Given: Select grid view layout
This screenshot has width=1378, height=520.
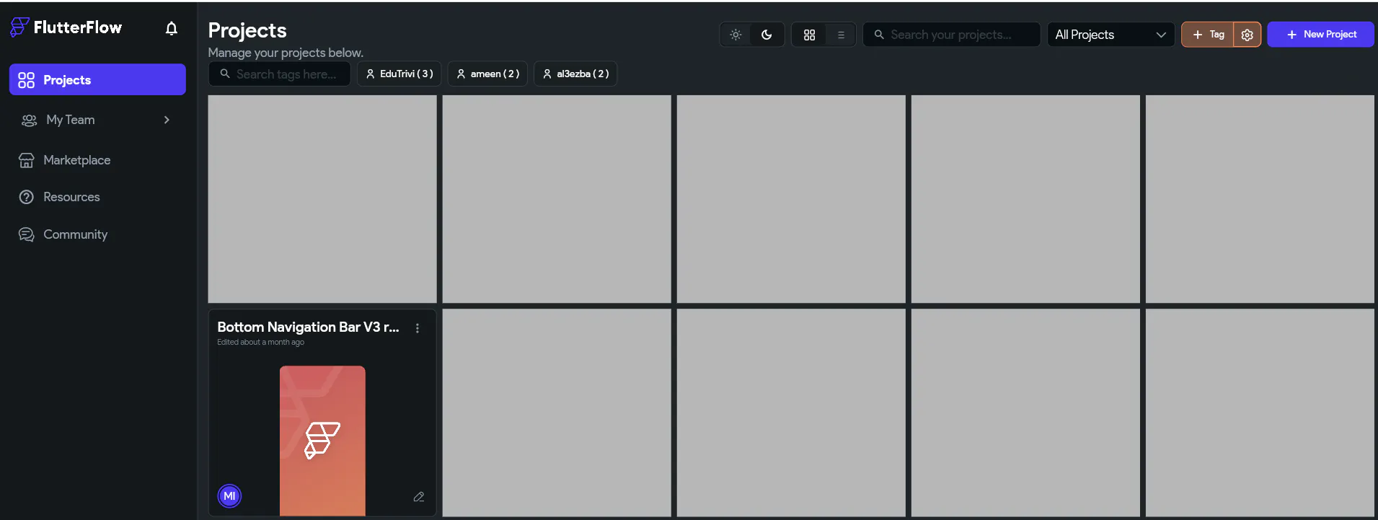Looking at the screenshot, I should (x=809, y=35).
